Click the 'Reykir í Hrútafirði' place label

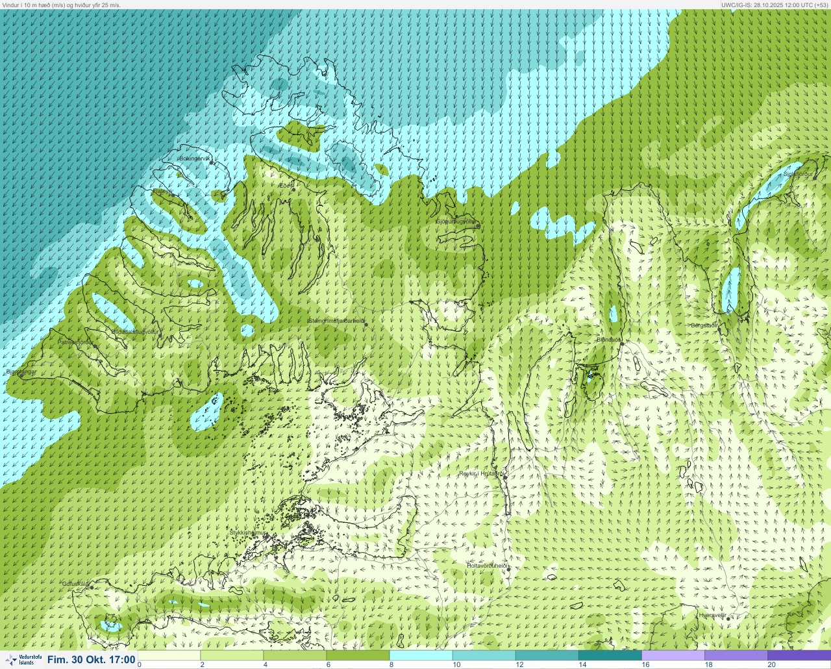[482, 473]
